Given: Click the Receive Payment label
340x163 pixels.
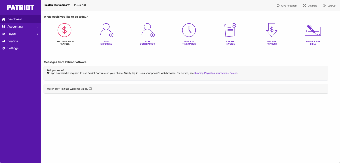Looking at the screenshot, I should coord(272,43).
